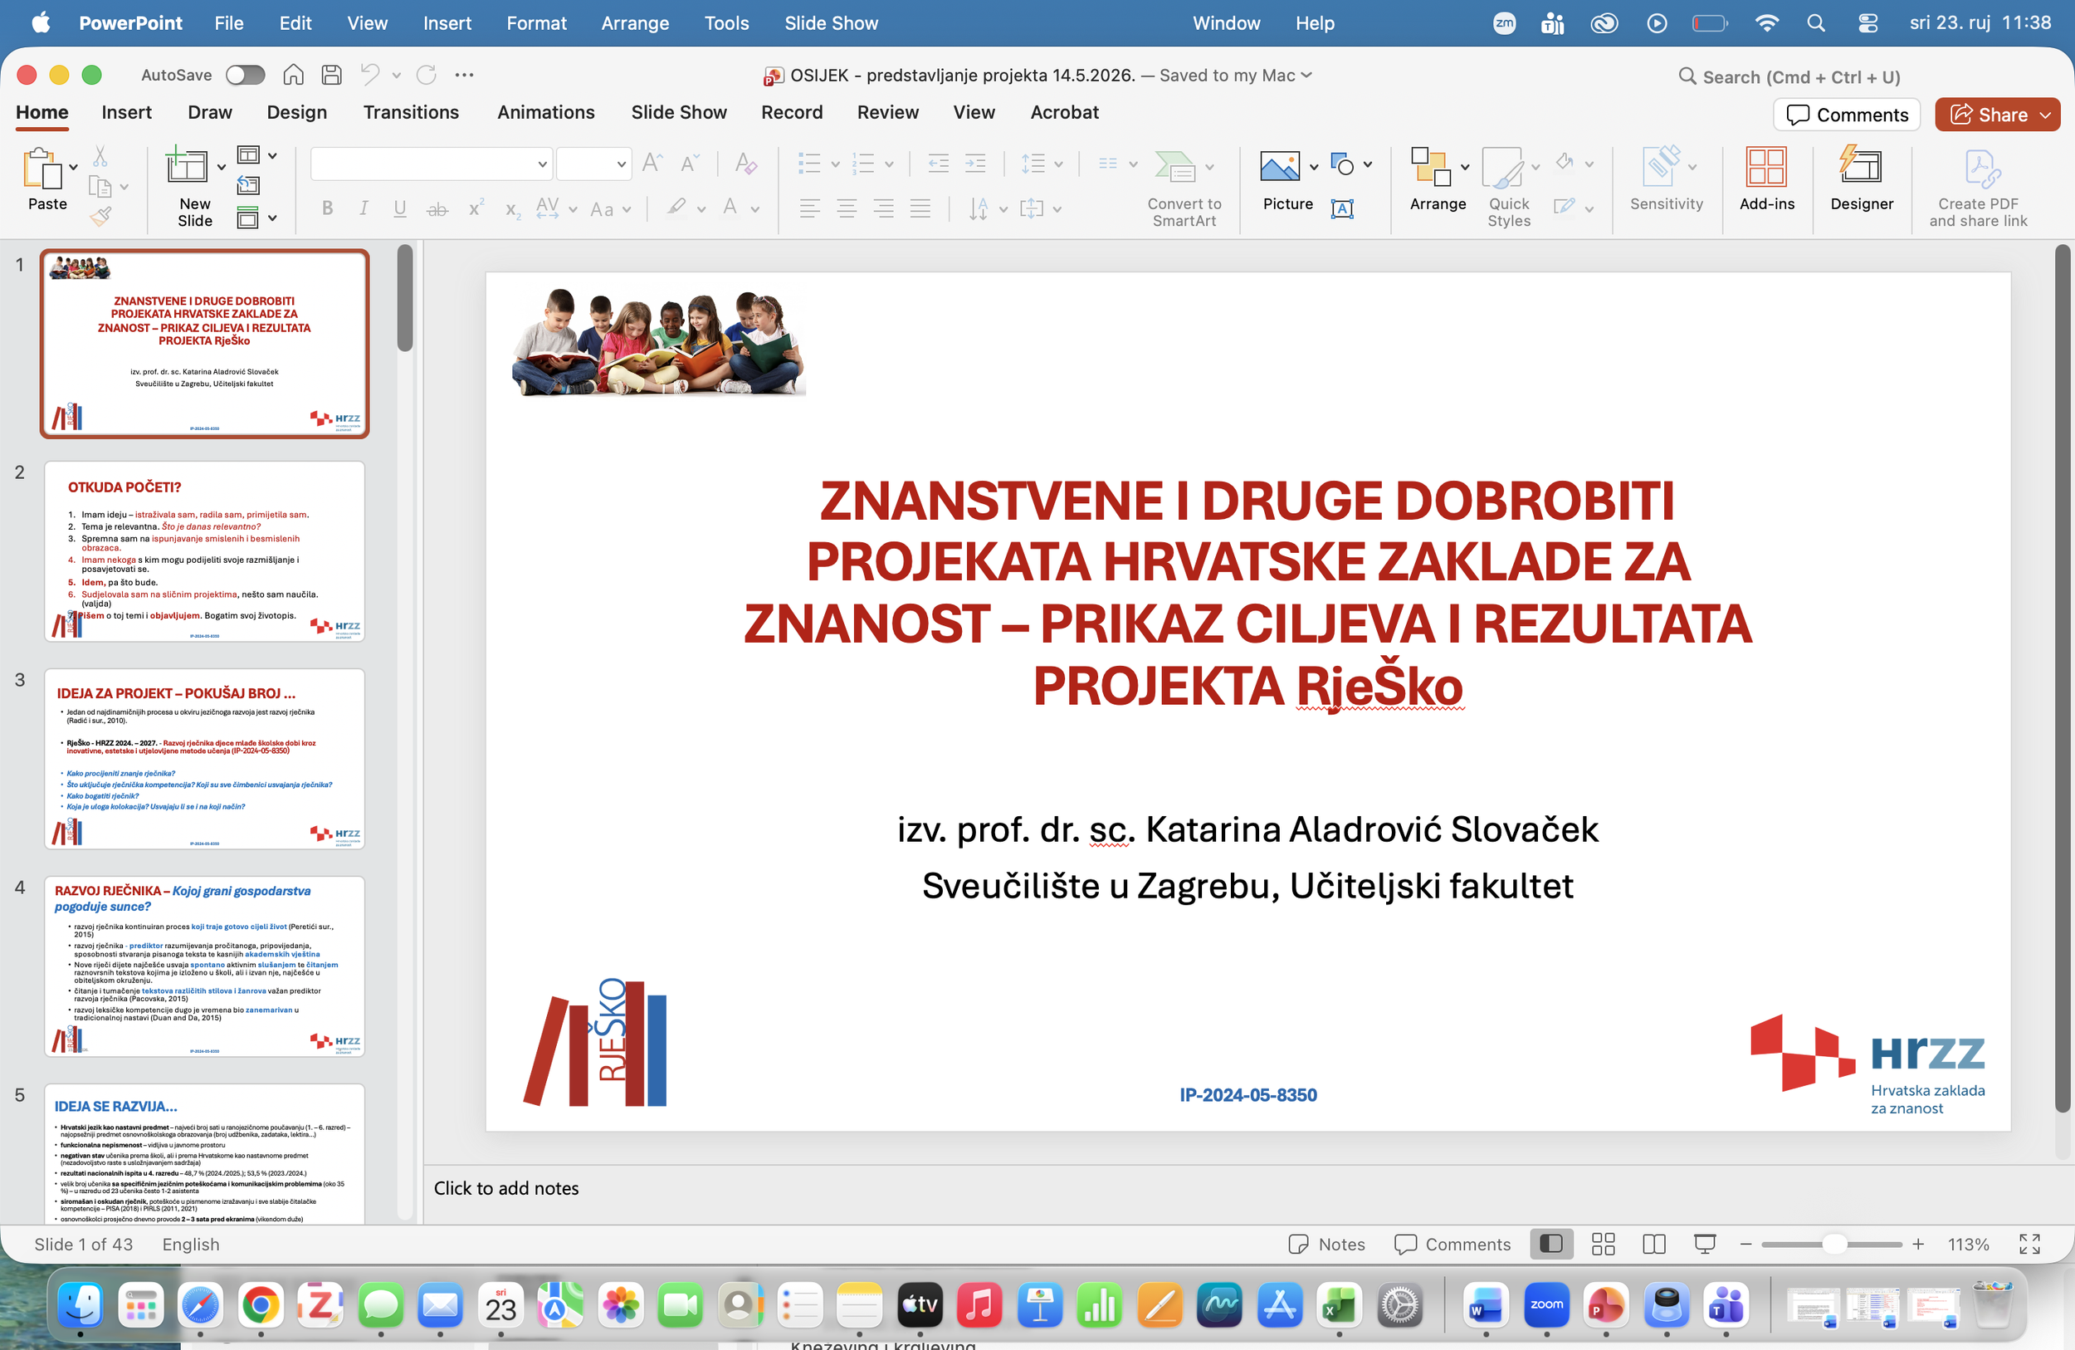Toggle the AutoSave switch
The height and width of the screenshot is (1350, 2075).
245,75
